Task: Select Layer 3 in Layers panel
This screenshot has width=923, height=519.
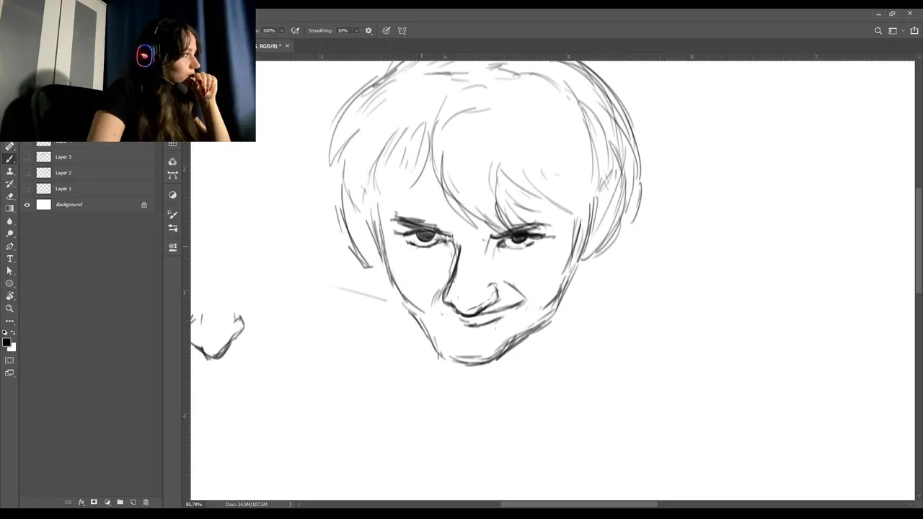Action: 87,157
